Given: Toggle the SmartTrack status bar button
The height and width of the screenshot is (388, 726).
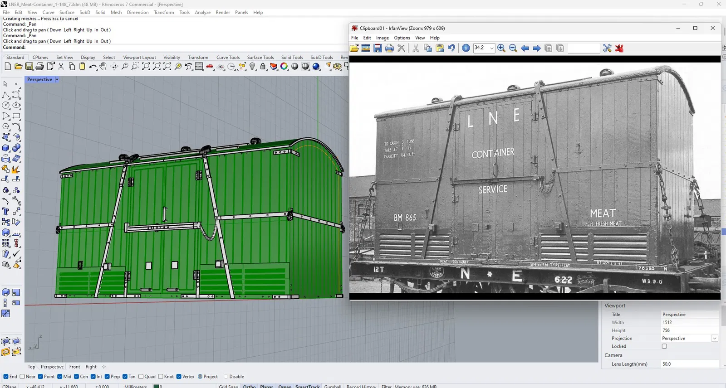Looking at the screenshot, I should tap(308, 386).
